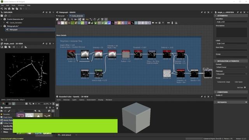Switch to the Cracks_Generator graph tab
Screen dimensions: 249x140
pyautogui.click(x=76, y=16)
